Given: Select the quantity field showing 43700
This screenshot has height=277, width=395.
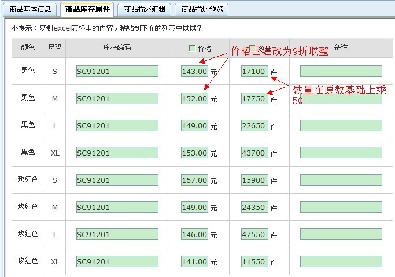Looking at the screenshot, I should coord(254,153).
